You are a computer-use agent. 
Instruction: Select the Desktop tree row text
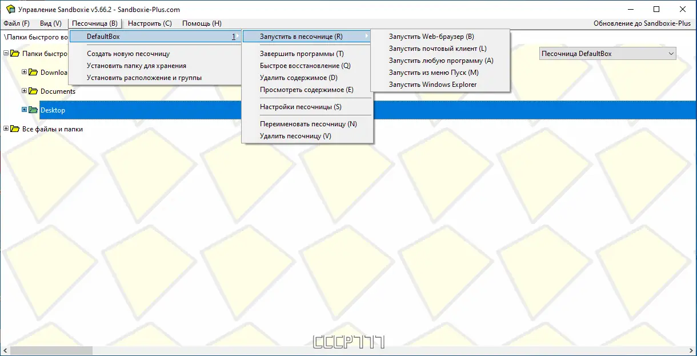point(53,110)
